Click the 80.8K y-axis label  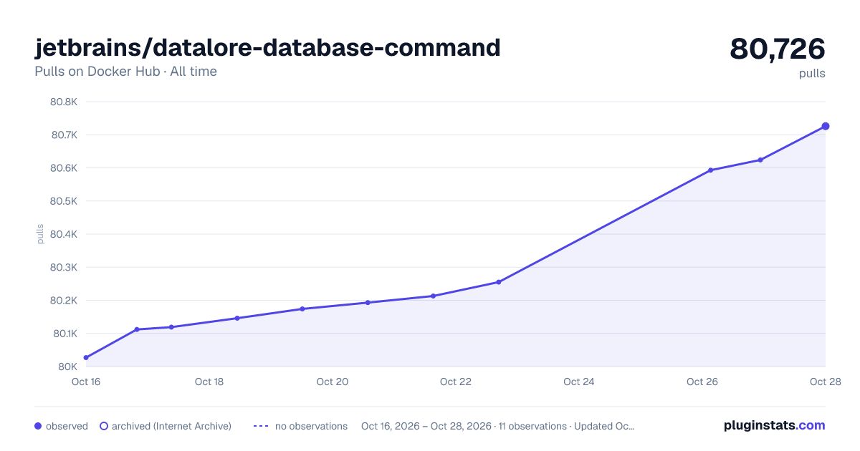point(63,102)
